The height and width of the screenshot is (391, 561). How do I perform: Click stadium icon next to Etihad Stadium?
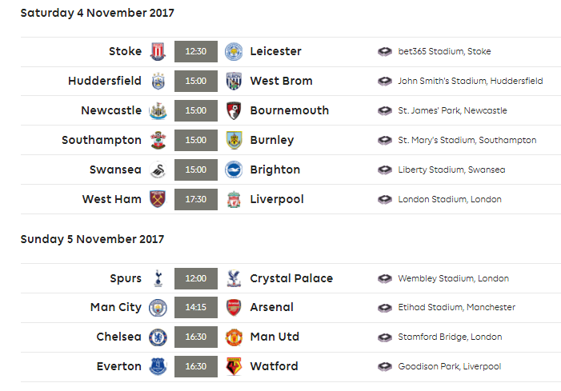tap(385, 307)
